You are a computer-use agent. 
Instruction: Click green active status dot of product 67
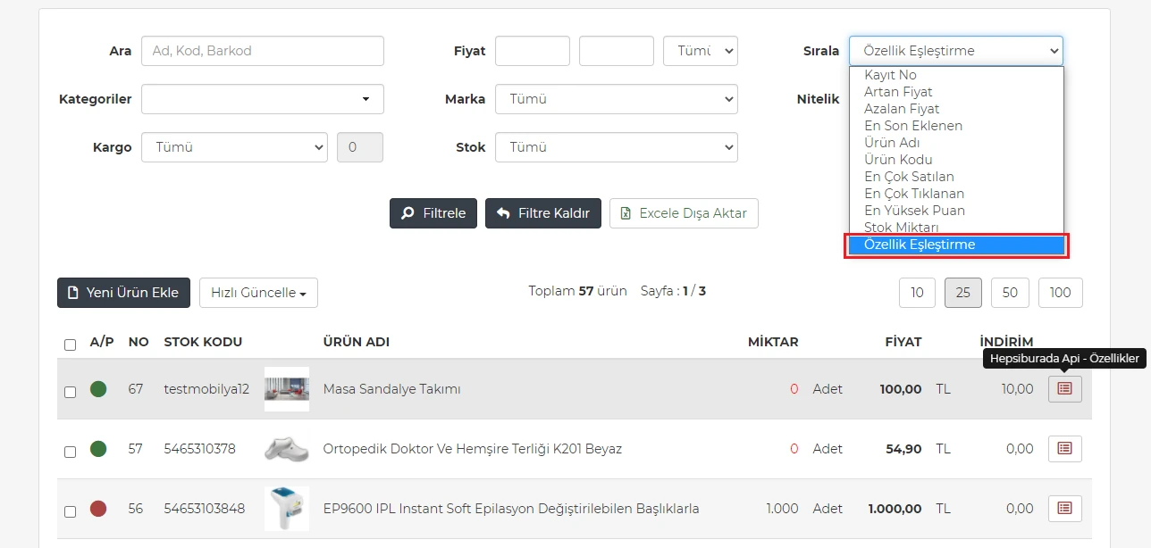point(98,389)
